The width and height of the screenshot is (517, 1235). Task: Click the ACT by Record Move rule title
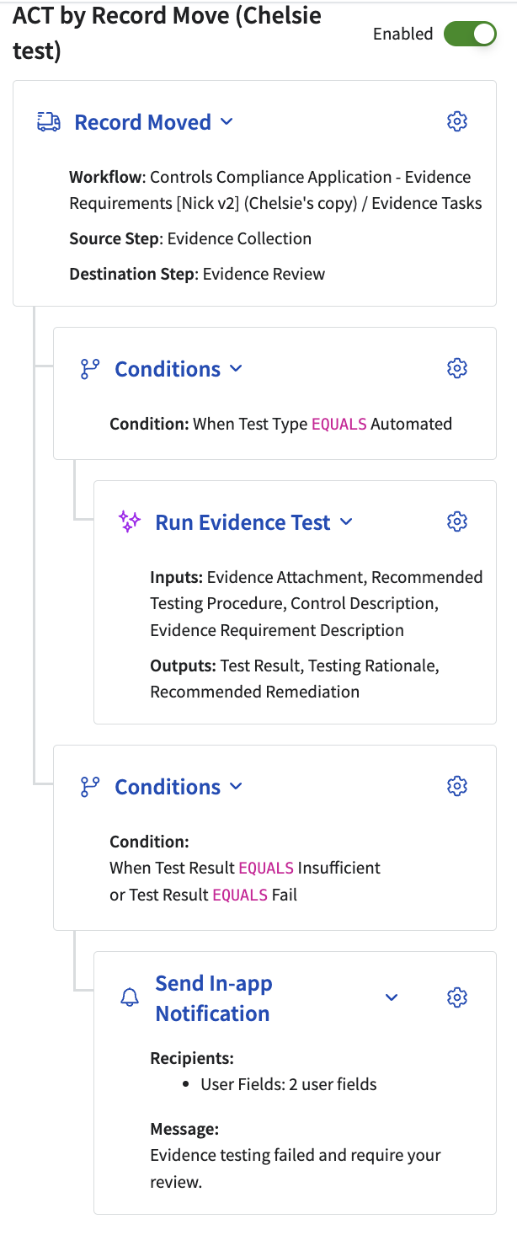click(x=167, y=34)
